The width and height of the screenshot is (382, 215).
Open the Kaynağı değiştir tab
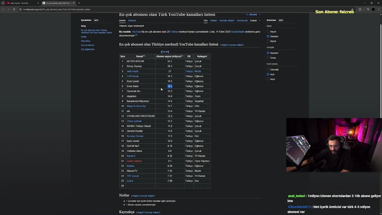coord(227,21)
